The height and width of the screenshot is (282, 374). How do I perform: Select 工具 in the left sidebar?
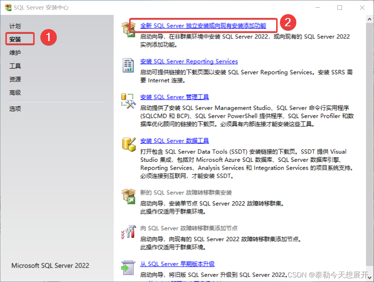point(15,66)
